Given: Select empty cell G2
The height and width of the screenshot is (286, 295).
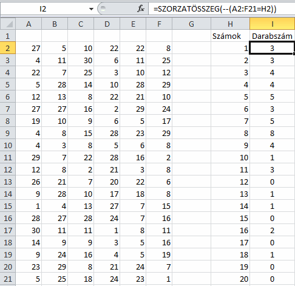Looking at the screenshot, I should point(191,48).
